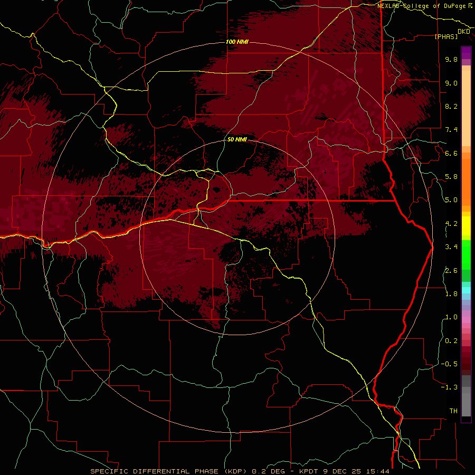Image resolution: width=475 pixels, height=475 pixels.
Task: Click the "50 NMI" range ring label
Action: coord(237,139)
